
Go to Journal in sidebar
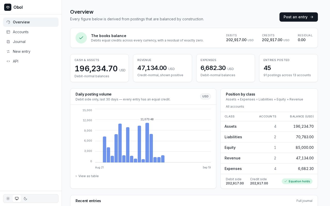click(31, 42)
